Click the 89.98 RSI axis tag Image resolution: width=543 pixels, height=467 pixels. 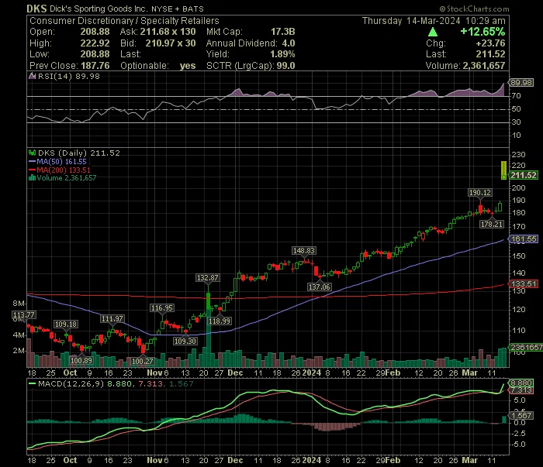click(x=521, y=83)
